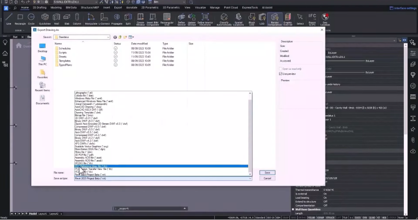This screenshot has width=418, height=220.
Task: Click the Define Section tool
Action: 181,19
